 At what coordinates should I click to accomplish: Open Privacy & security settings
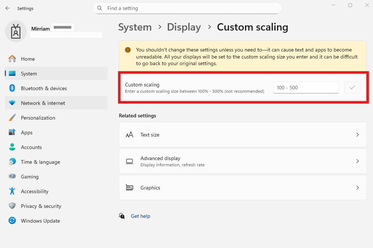[x=56, y=206]
